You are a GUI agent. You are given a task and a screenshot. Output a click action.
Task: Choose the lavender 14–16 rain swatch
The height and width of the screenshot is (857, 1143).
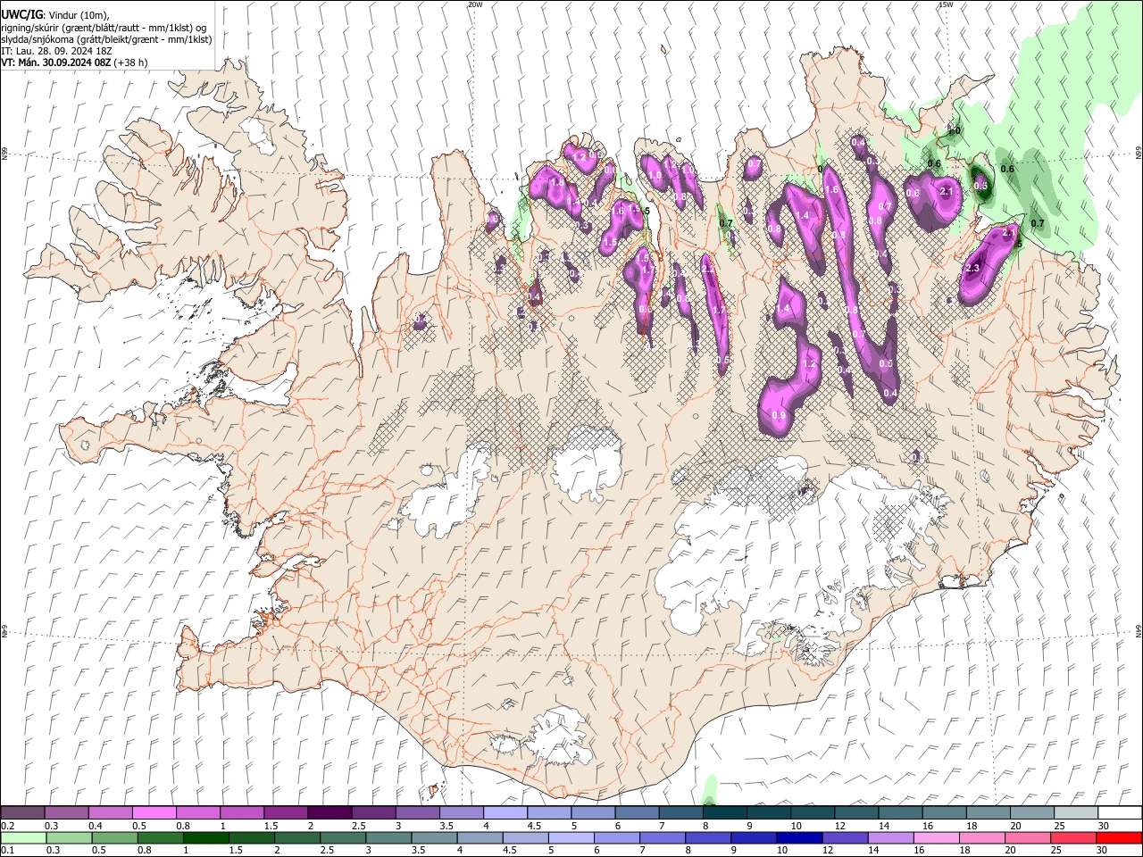(x=889, y=837)
